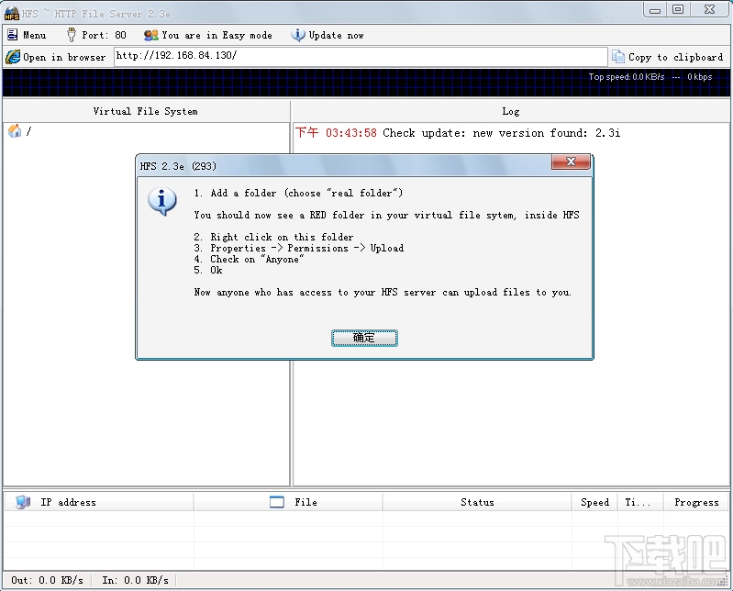Screen dimensions: 733x591
Task: Click the home icon of root folder
Action: [x=15, y=131]
